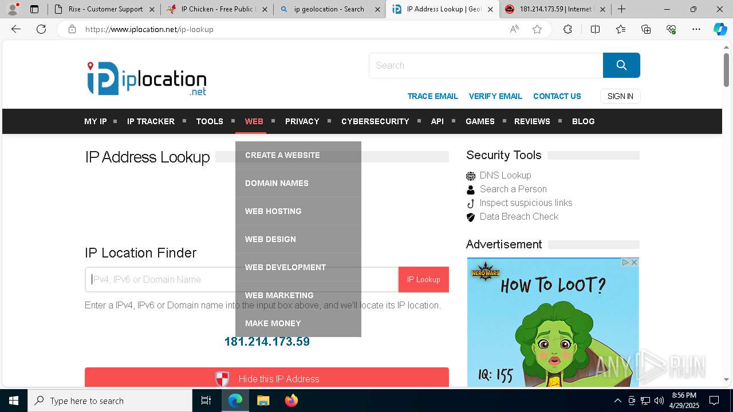Focus the site Search input field

click(486, 65)
